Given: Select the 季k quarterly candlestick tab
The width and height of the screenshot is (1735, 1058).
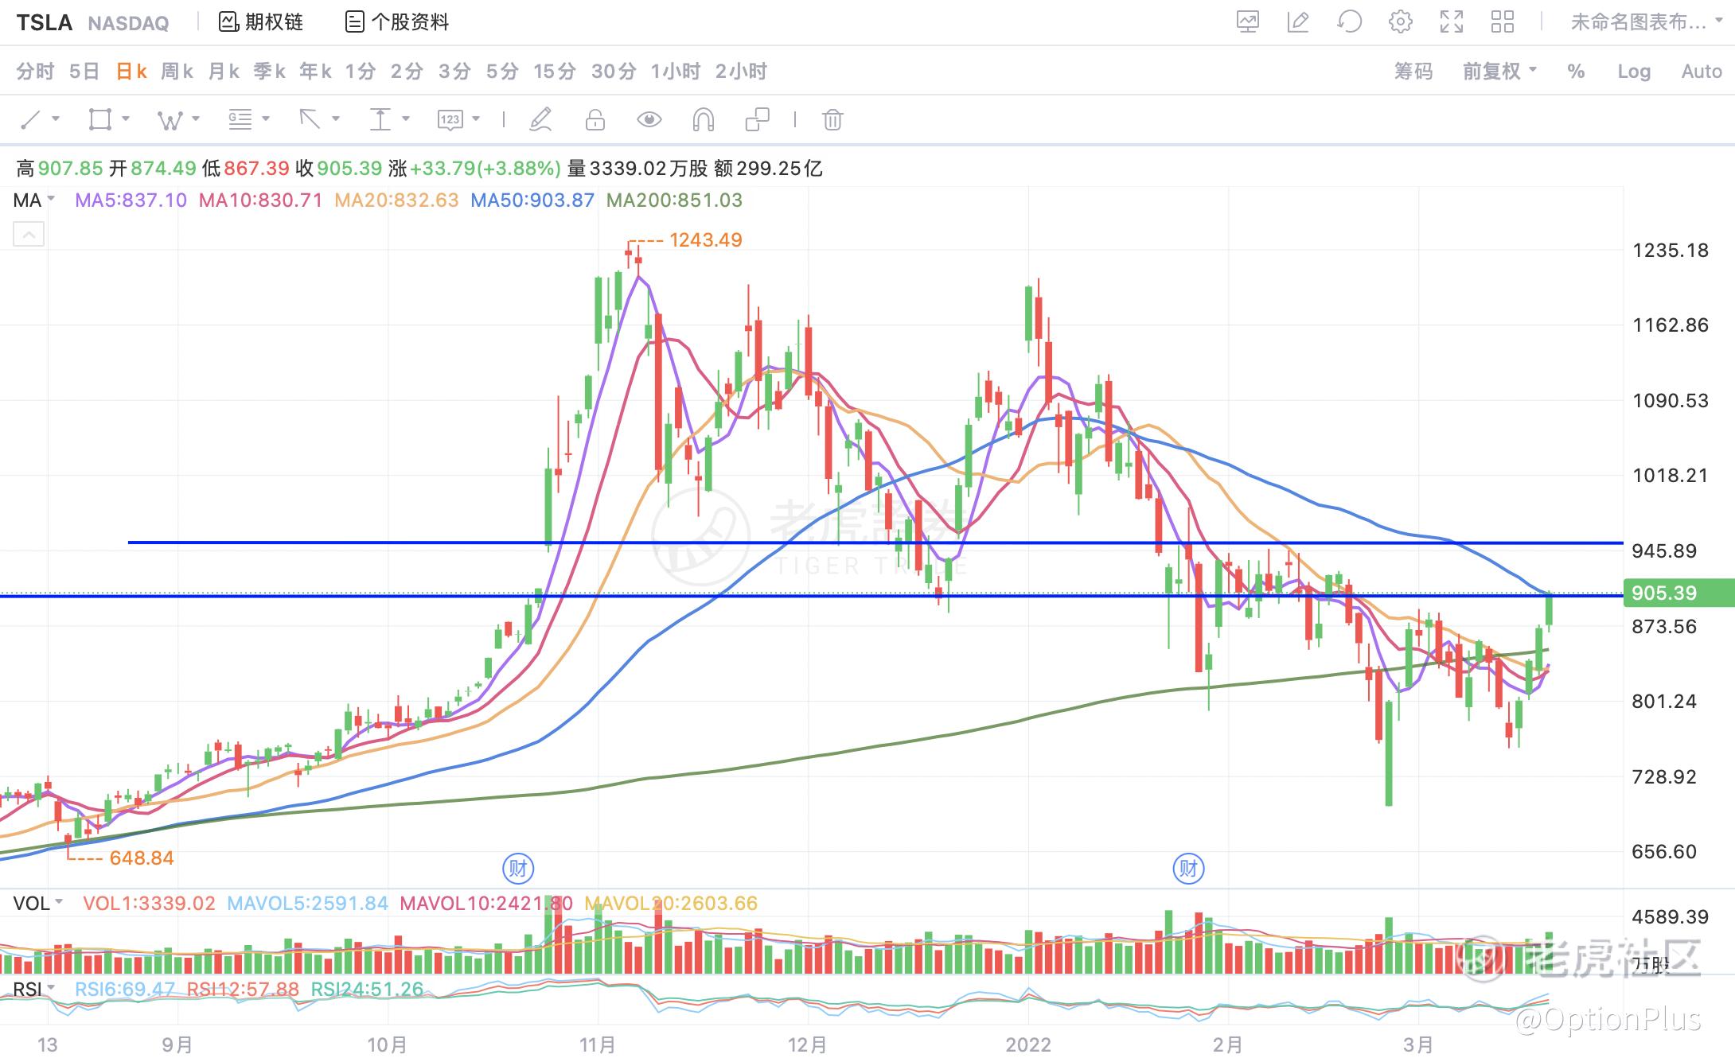Looking at the screenshot, I should 270,72.
